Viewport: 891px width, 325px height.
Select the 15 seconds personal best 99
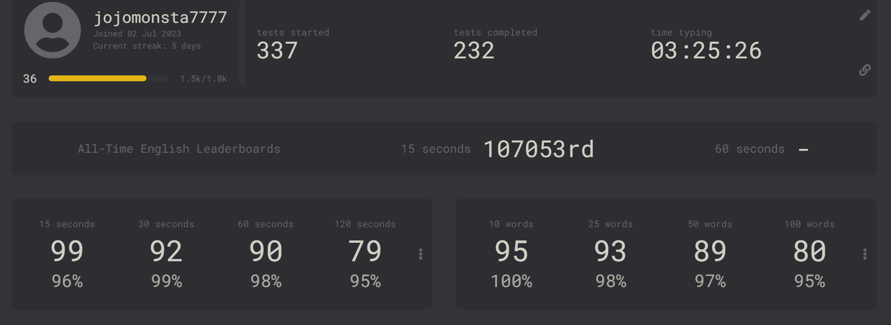click(67, 251)
